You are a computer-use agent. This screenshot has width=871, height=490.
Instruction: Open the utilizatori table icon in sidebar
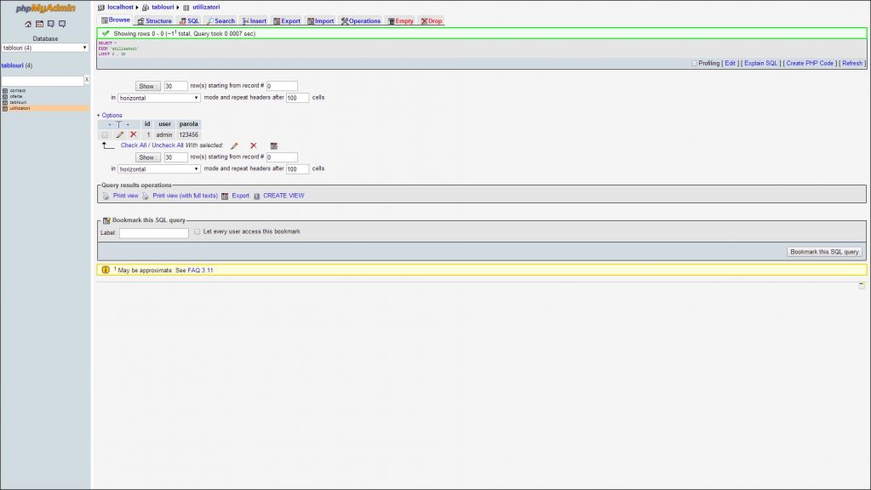[x=5, y=108]
